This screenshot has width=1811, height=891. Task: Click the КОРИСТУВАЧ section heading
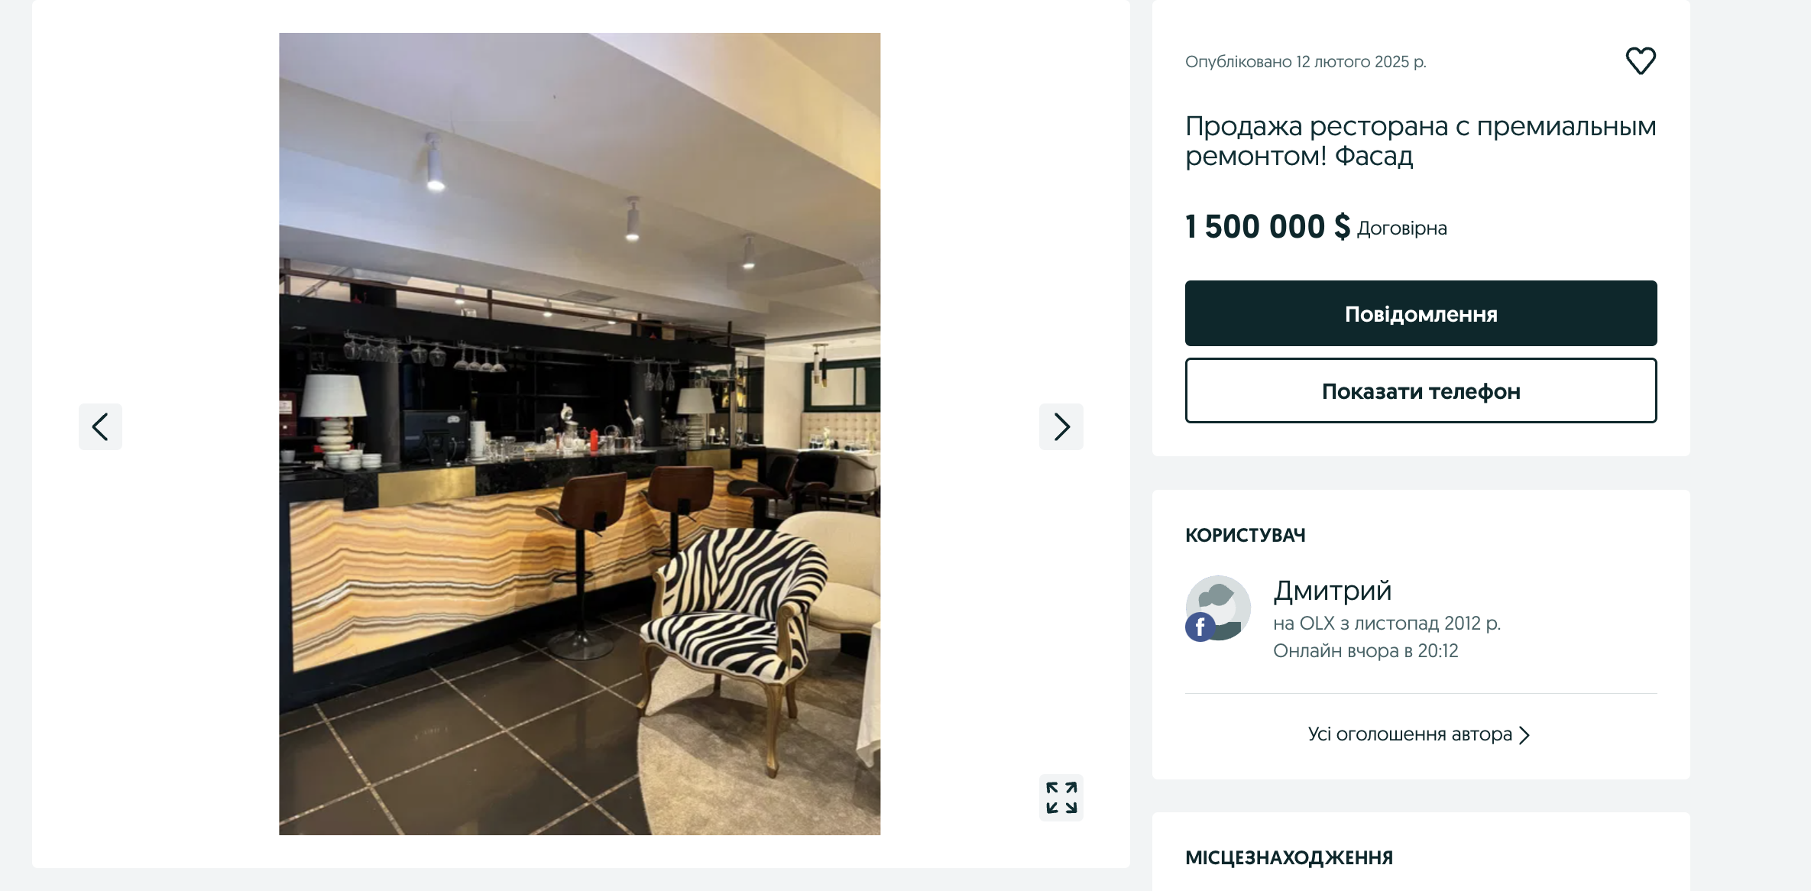pos(1245,536)
